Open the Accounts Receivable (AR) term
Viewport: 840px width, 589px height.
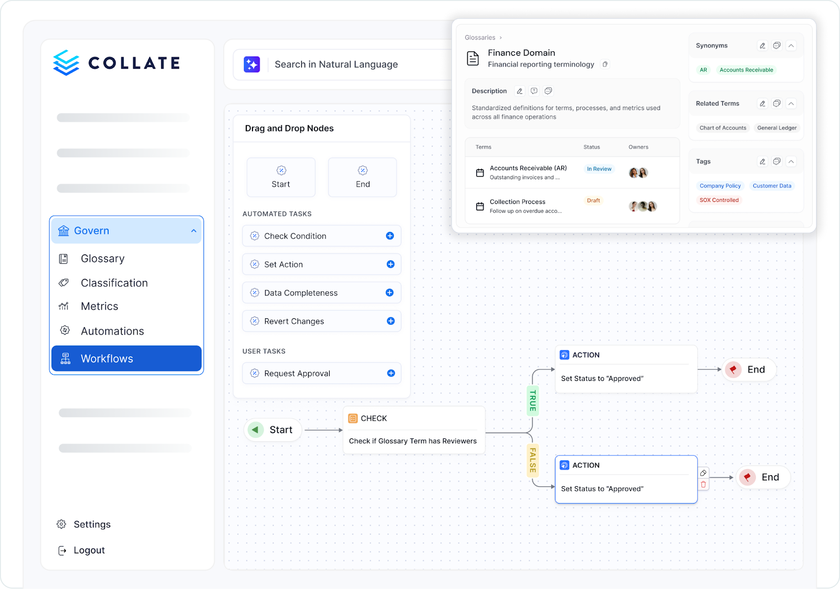pyautogui.click(x=528, y=168)
